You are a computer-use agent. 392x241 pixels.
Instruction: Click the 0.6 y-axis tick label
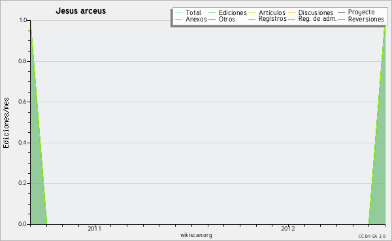pos(22,102)
